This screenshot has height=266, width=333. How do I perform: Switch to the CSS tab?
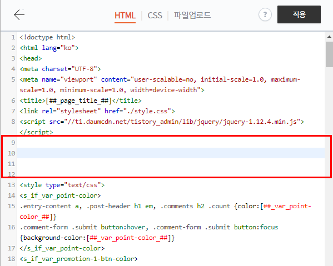click(155, 16)
